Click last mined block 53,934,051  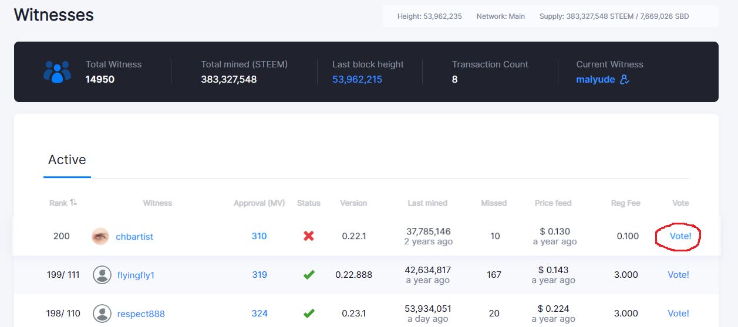click(x=427, y=309)
